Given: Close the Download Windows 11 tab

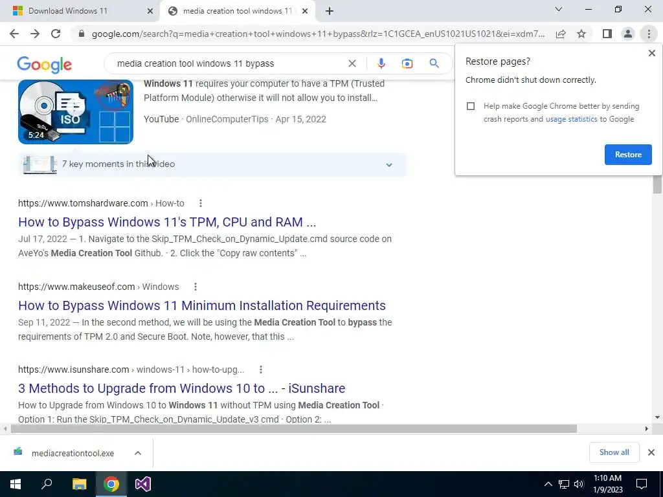Looking at the screenshot, I should point(150,11).
